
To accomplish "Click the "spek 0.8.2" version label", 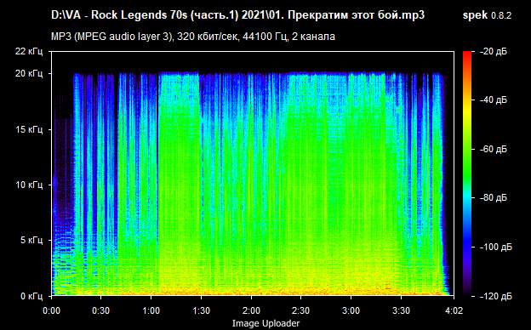I will (x=487, y=15).
